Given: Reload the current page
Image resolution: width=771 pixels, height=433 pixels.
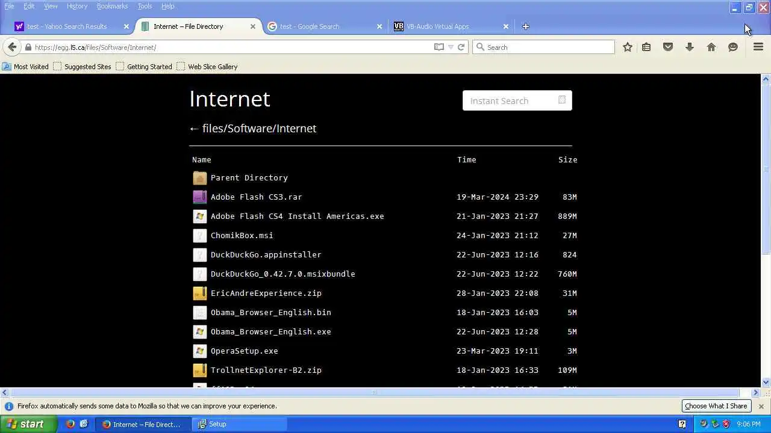Looking at the screenshot, I should [x=461, y=47].
